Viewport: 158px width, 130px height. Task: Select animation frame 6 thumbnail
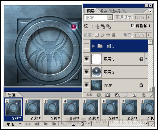pyautogui.click(x=110, y=107)
